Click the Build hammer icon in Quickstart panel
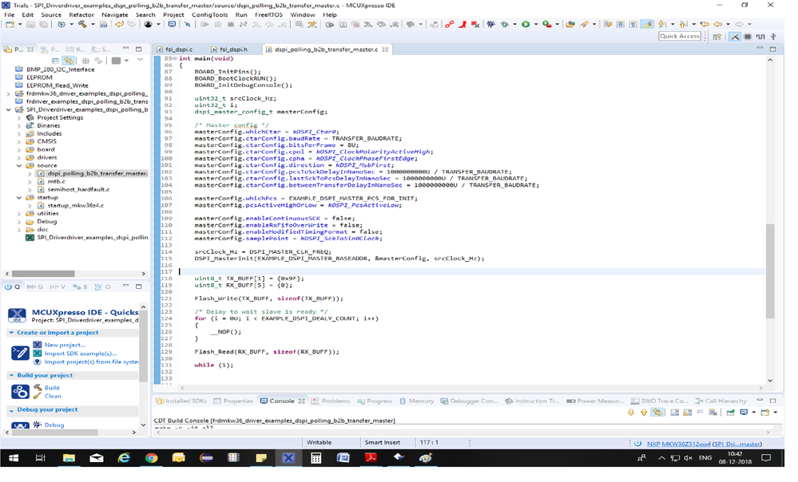This screenshot has width=798, height=482. (x=38, y=387)
